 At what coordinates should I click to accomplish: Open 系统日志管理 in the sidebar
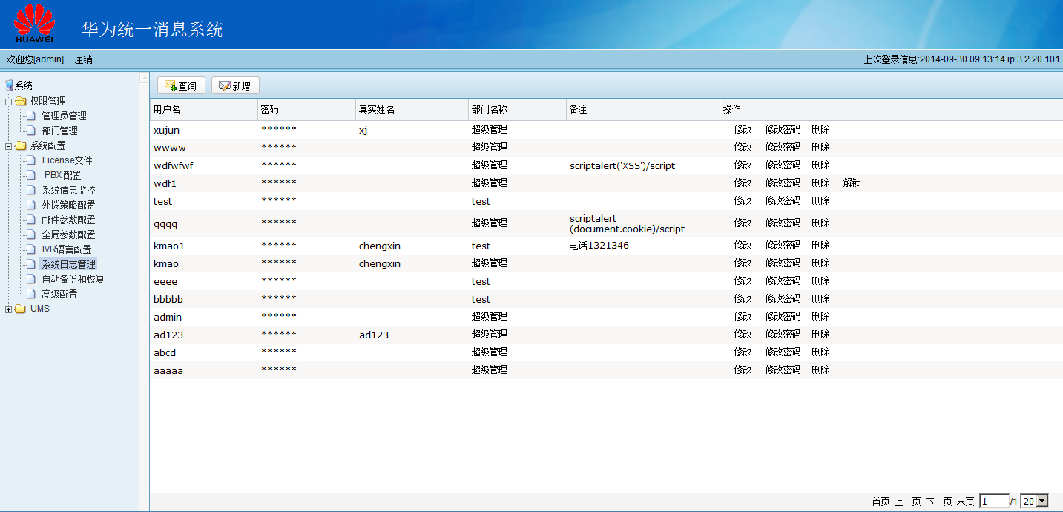(68, 264)
